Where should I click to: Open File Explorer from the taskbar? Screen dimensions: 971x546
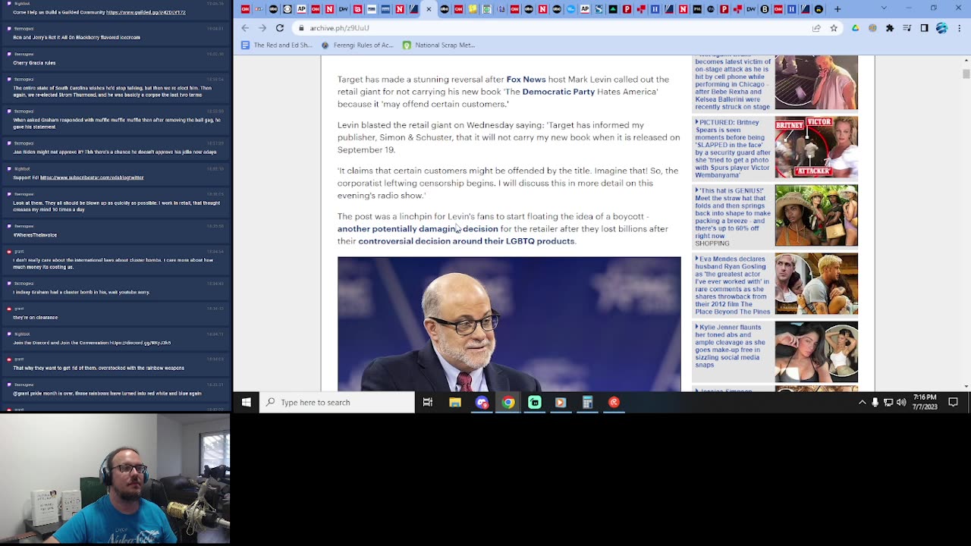click(x=455, y=403)
